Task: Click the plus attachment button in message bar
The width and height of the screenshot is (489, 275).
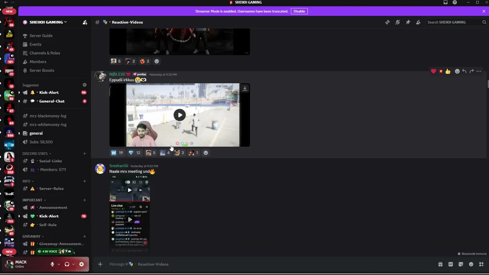Action: pos(100,264)
